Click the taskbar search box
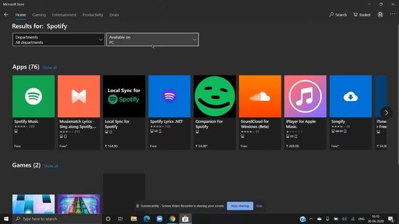Image resolution: width=399 pixels, height=224 pixels. [57, 218]
